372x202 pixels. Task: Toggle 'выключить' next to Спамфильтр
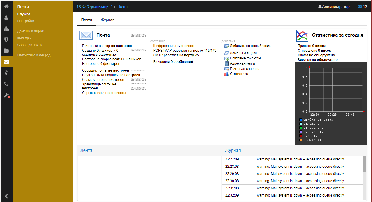(x=139, y=79)
